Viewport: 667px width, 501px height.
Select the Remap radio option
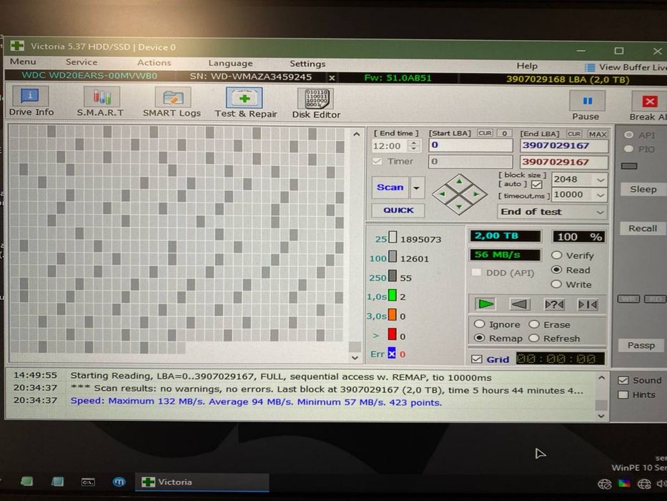point(480,338)
